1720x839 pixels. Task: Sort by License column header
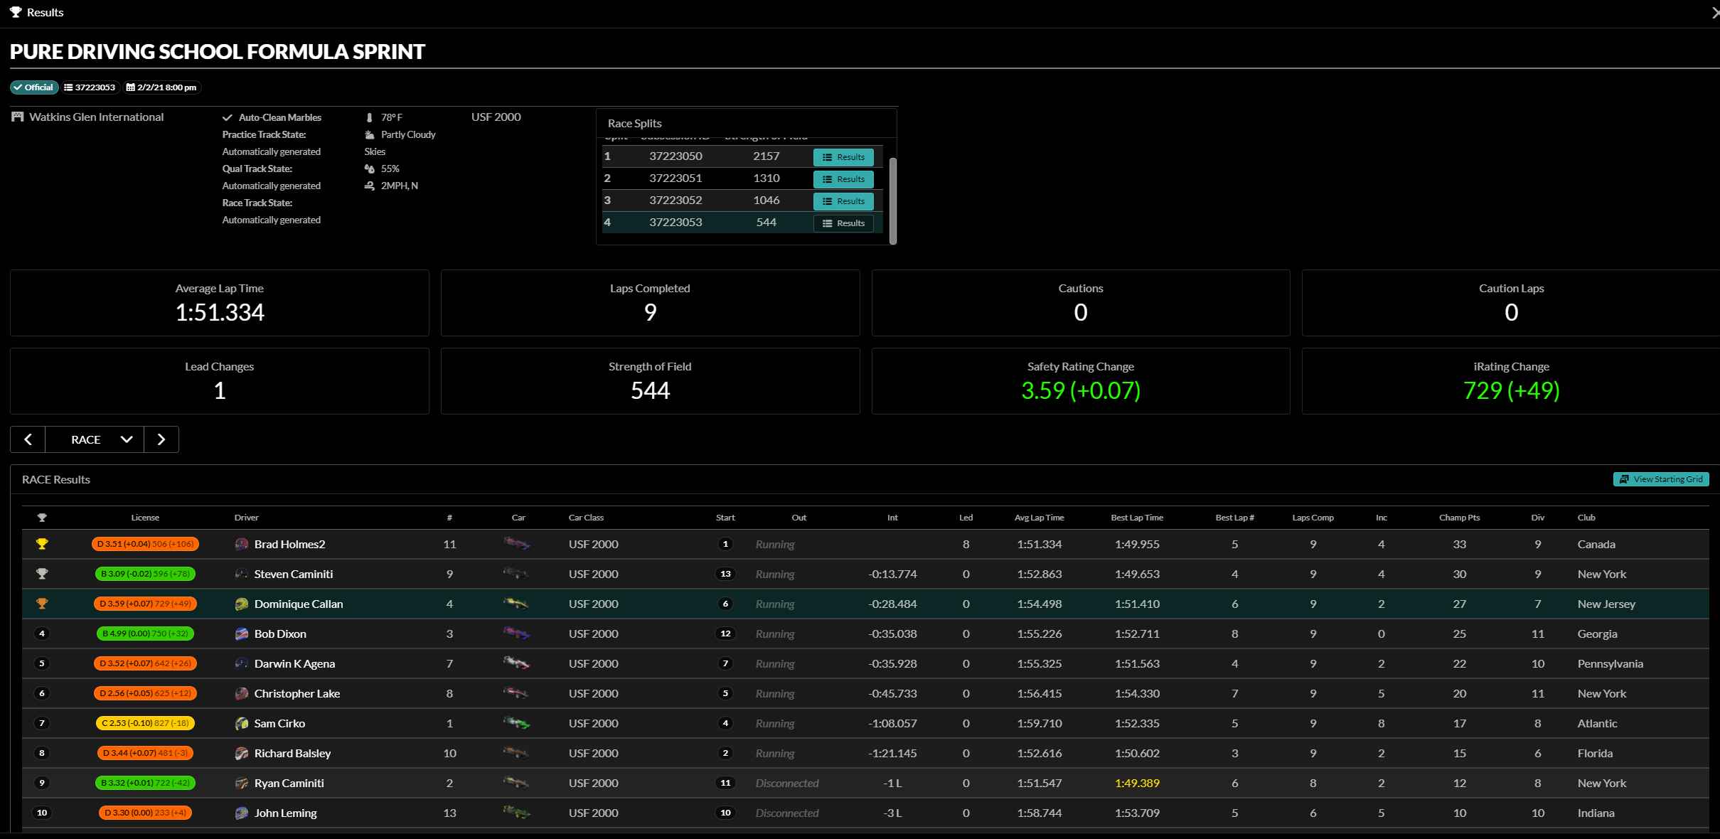pos(145,518)
